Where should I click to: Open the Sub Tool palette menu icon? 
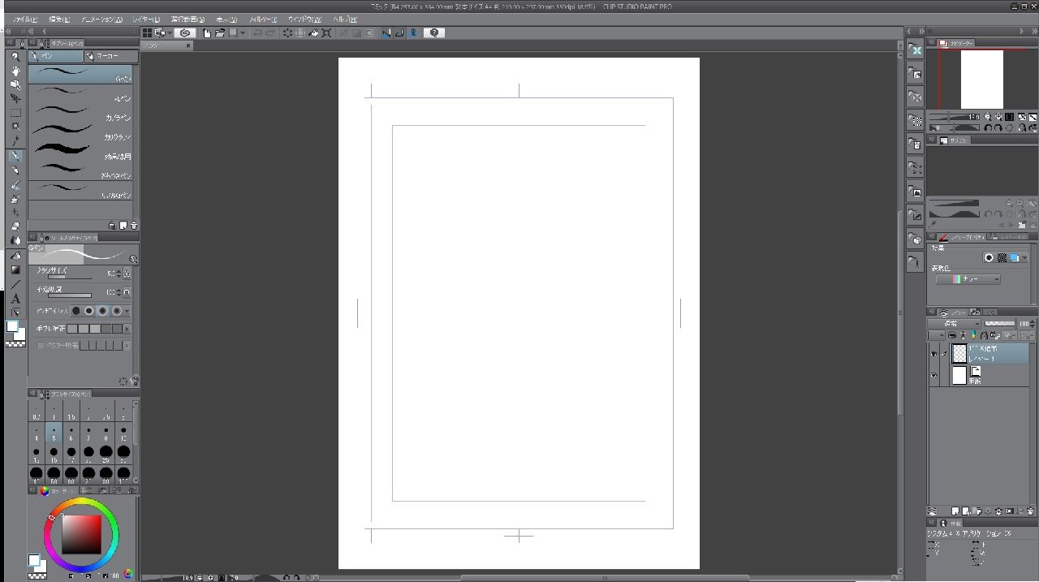(32, 42)
